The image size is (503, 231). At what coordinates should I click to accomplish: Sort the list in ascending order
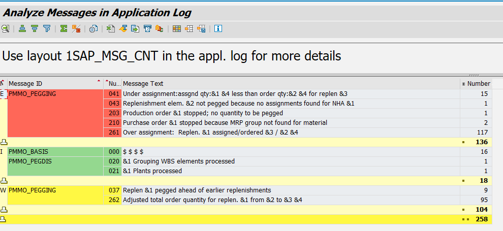click(22, 28)
